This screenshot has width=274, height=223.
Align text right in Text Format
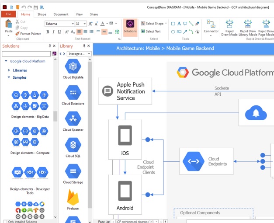[x=91, y=31]
